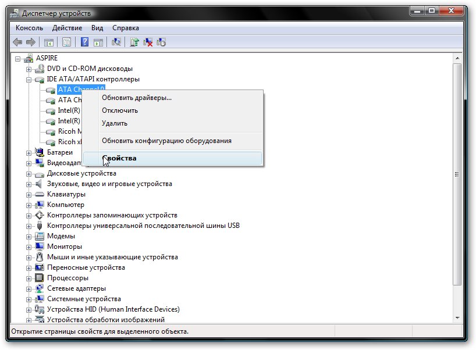Click the Disable device red-X toolbar icon
476x350 pixels.
coord(148,42)
